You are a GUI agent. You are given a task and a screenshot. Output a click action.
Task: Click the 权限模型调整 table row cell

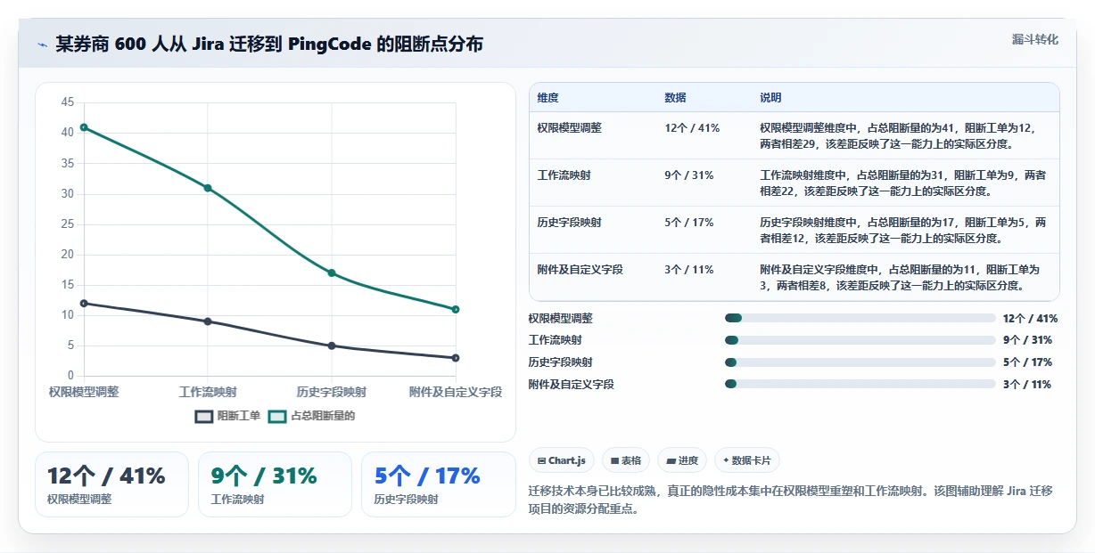pos(570,128)
